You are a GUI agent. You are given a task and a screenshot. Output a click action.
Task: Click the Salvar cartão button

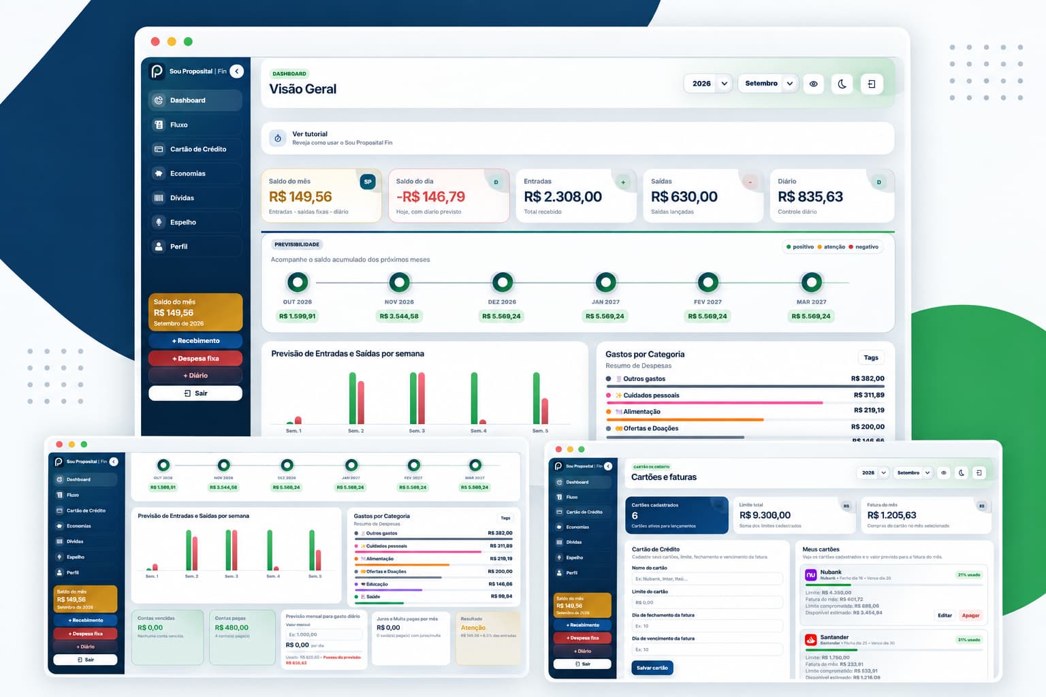pyautogui.click(x=652, y=668)
